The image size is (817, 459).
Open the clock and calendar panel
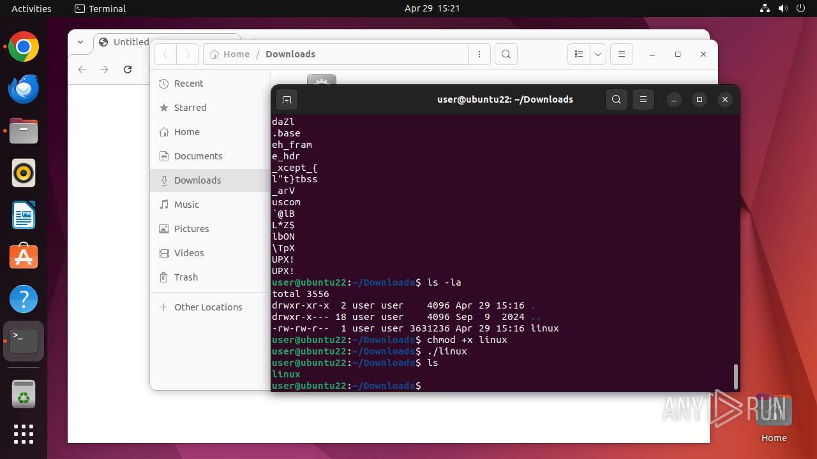[432, 8]
